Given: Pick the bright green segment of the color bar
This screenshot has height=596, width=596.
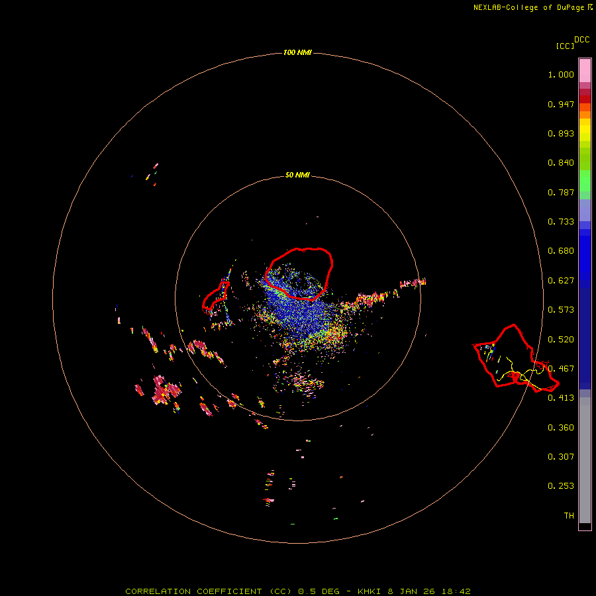Looking at the screenshot, I should click(x=585, y=181).
